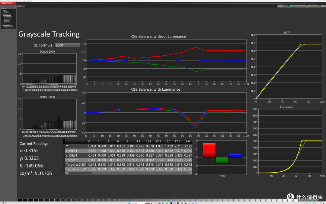Click the green bar in the RGB bar chart

[222, 160]
